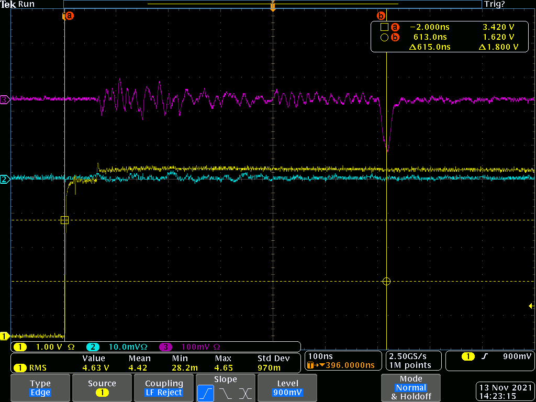
Task: Select the falling edge slope icon
Action: (226, 393)
